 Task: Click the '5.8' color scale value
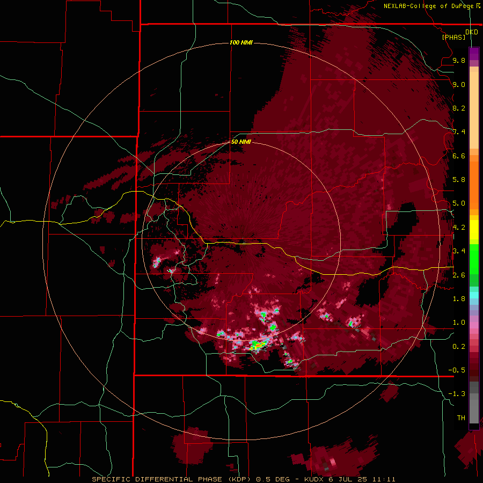click(459, 179)
